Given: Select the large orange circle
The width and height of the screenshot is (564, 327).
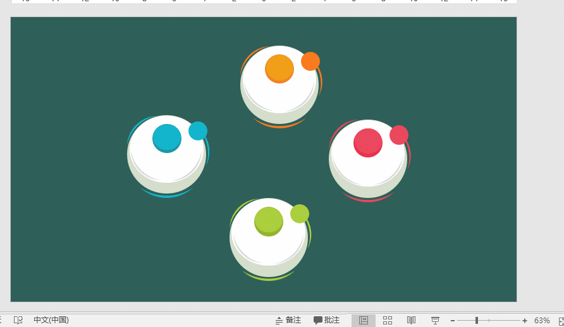Looking at the screenshot, I should click(x=279, y=68).
